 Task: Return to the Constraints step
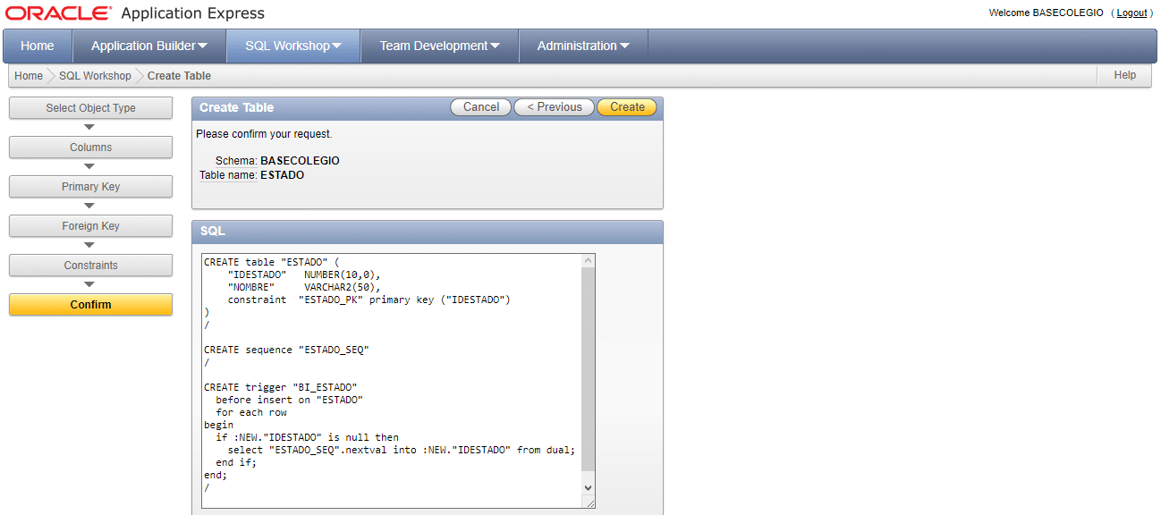click(90, 266)
